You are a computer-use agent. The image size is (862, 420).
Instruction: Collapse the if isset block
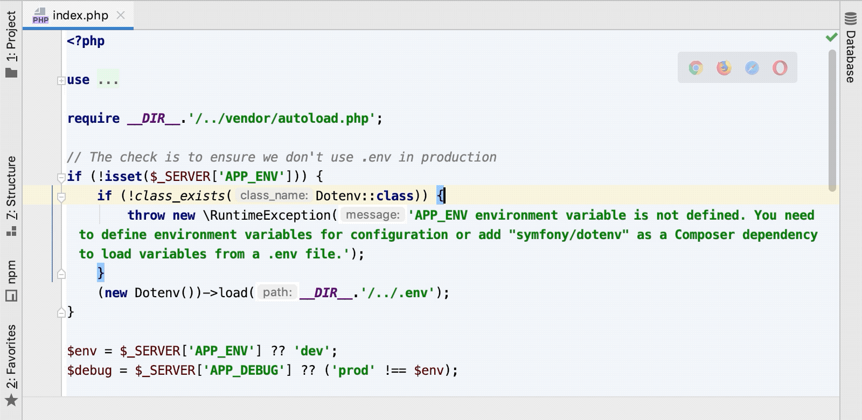click(61, 177)
